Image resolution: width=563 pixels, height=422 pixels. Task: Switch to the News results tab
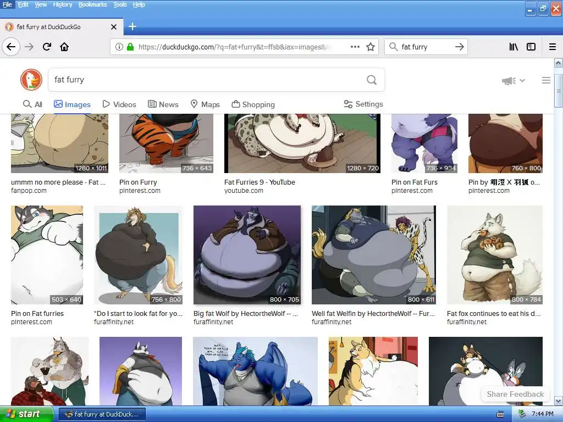163,104
